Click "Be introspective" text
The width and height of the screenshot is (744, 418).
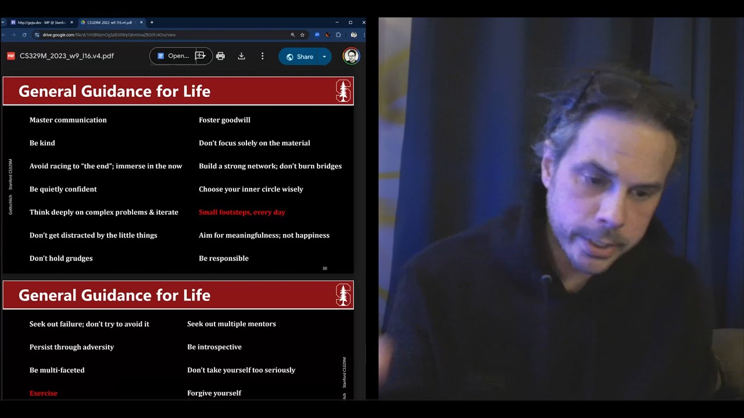(x=214, y=347)
